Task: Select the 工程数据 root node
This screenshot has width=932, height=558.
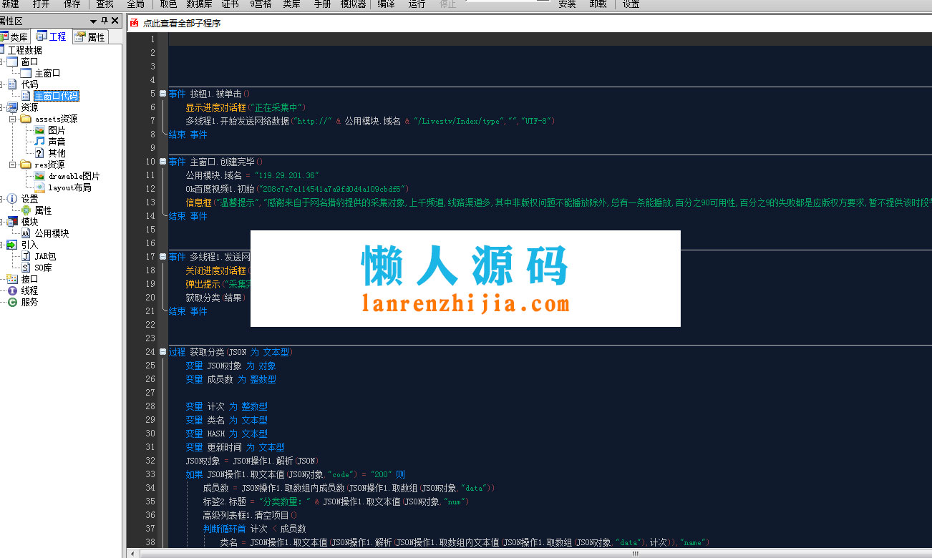Action: tap(25, 50)
